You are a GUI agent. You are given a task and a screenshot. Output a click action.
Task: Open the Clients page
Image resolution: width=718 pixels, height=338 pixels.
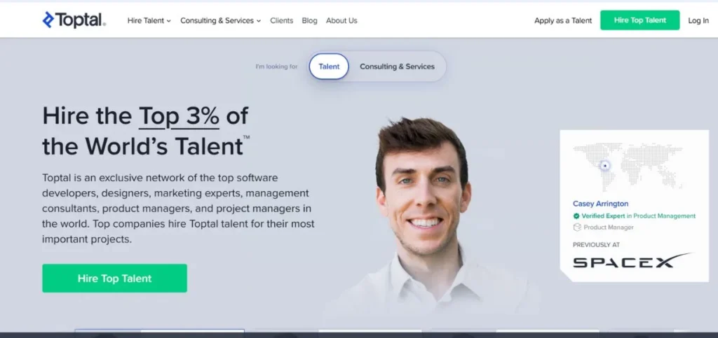click(282, 20)
